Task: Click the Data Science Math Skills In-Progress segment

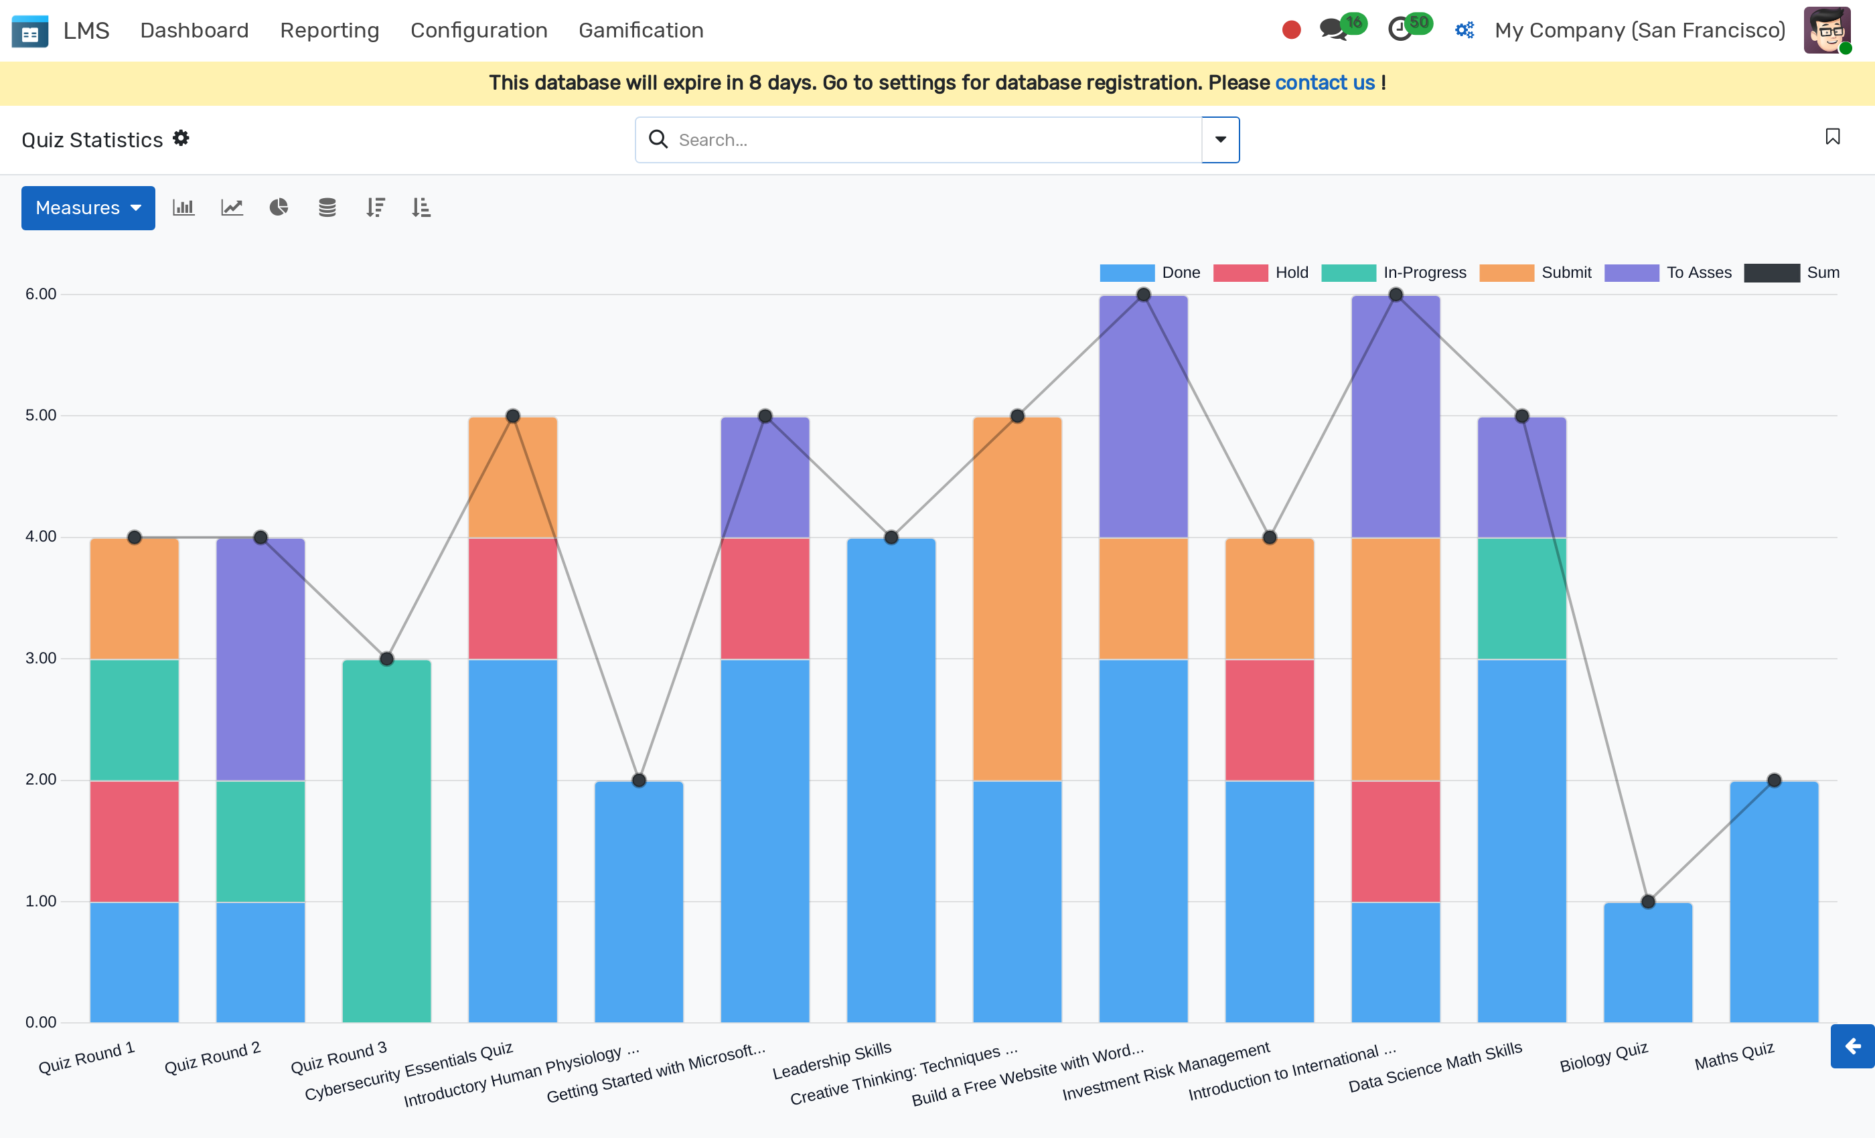Action: (x=1522, y=598)
